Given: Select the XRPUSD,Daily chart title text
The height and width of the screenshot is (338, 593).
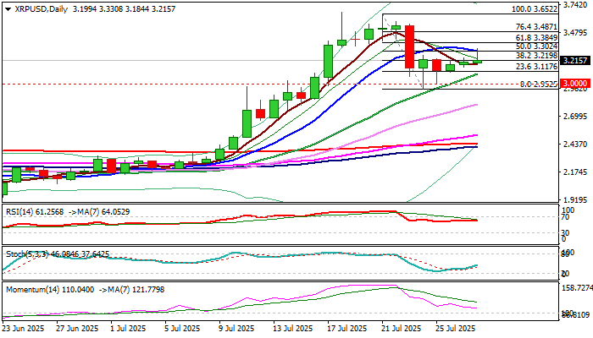Looking at the screenshot, I should pyautogui.click(x=42, y=9).
